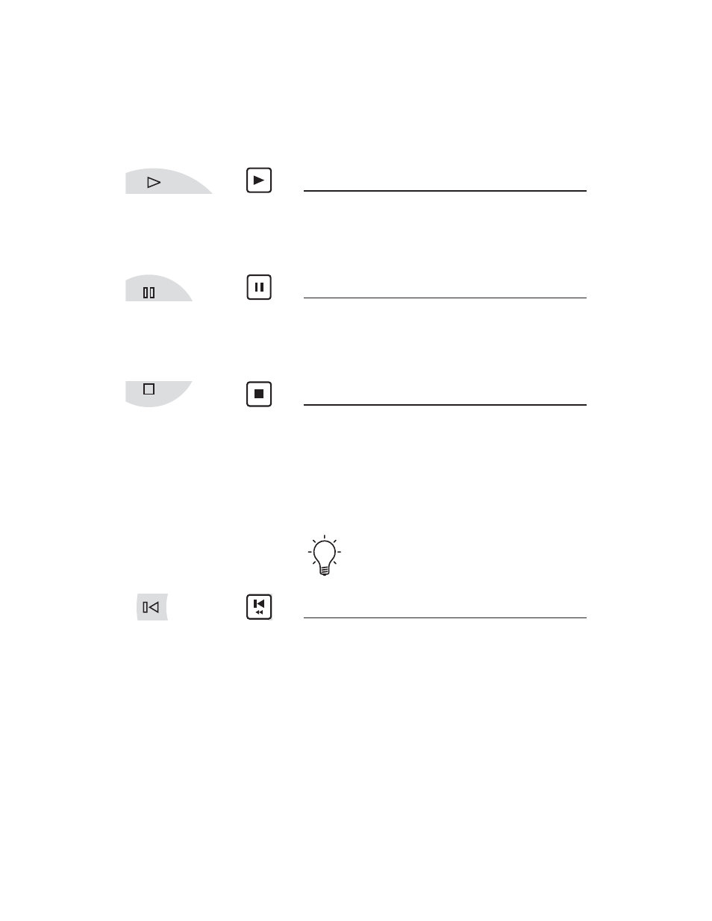Tap the gray curved key showing hollow square

point(158,394)
